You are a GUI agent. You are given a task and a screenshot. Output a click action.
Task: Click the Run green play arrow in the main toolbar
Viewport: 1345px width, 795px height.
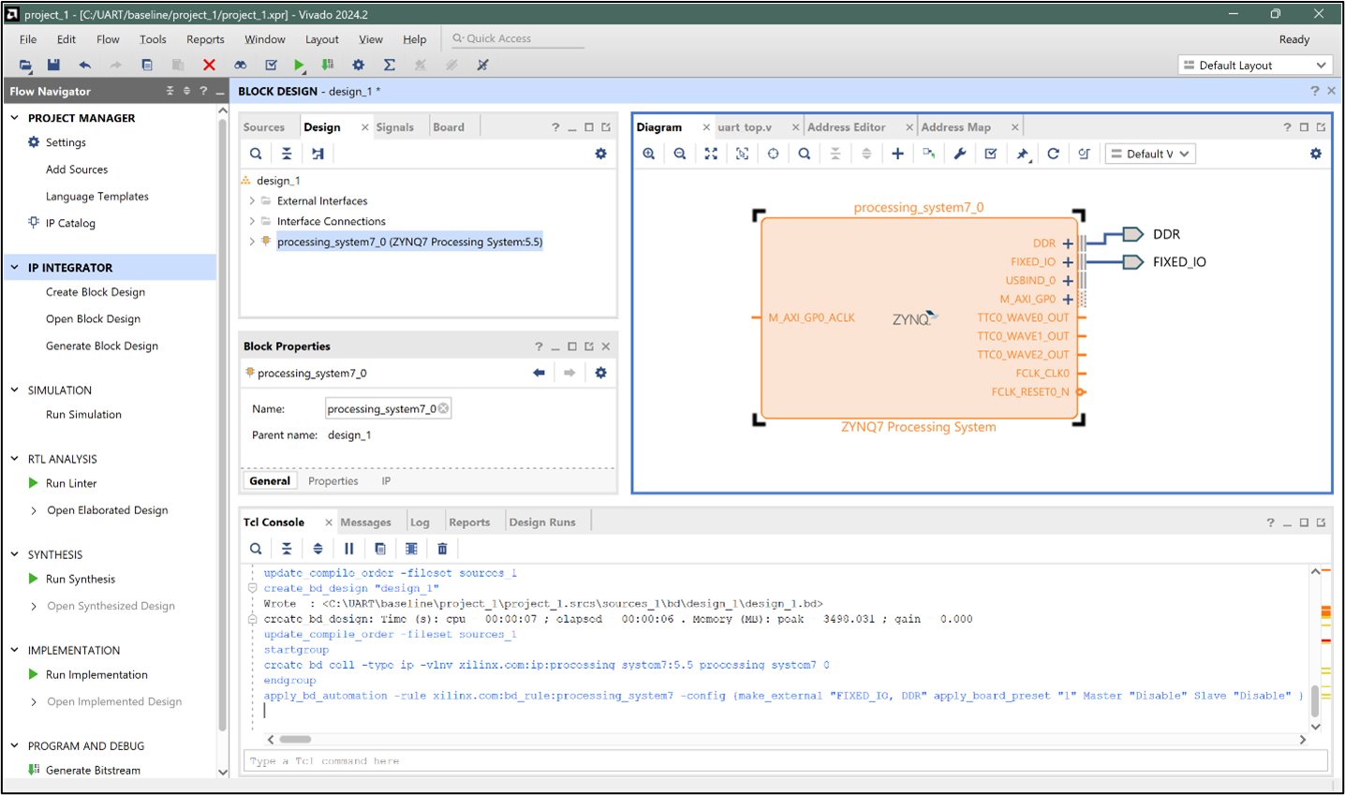coord(299,65)
